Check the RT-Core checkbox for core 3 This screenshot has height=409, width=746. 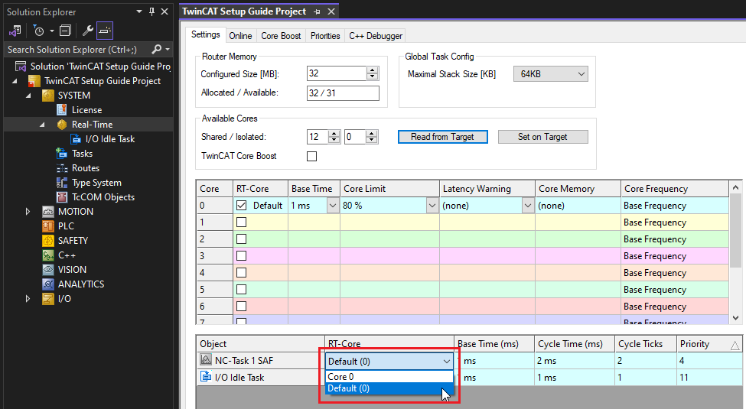242,256
